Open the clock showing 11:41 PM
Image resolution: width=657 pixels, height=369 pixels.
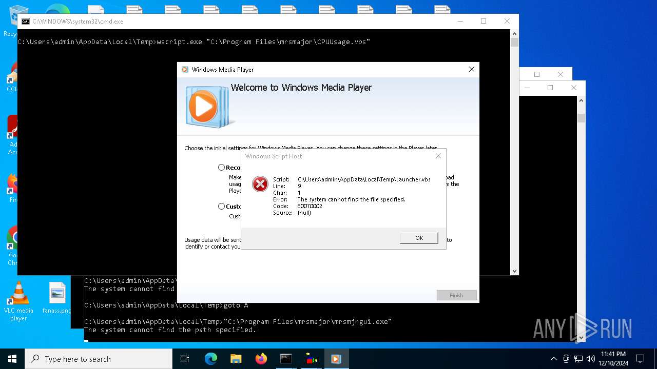[x=614, y=359]
